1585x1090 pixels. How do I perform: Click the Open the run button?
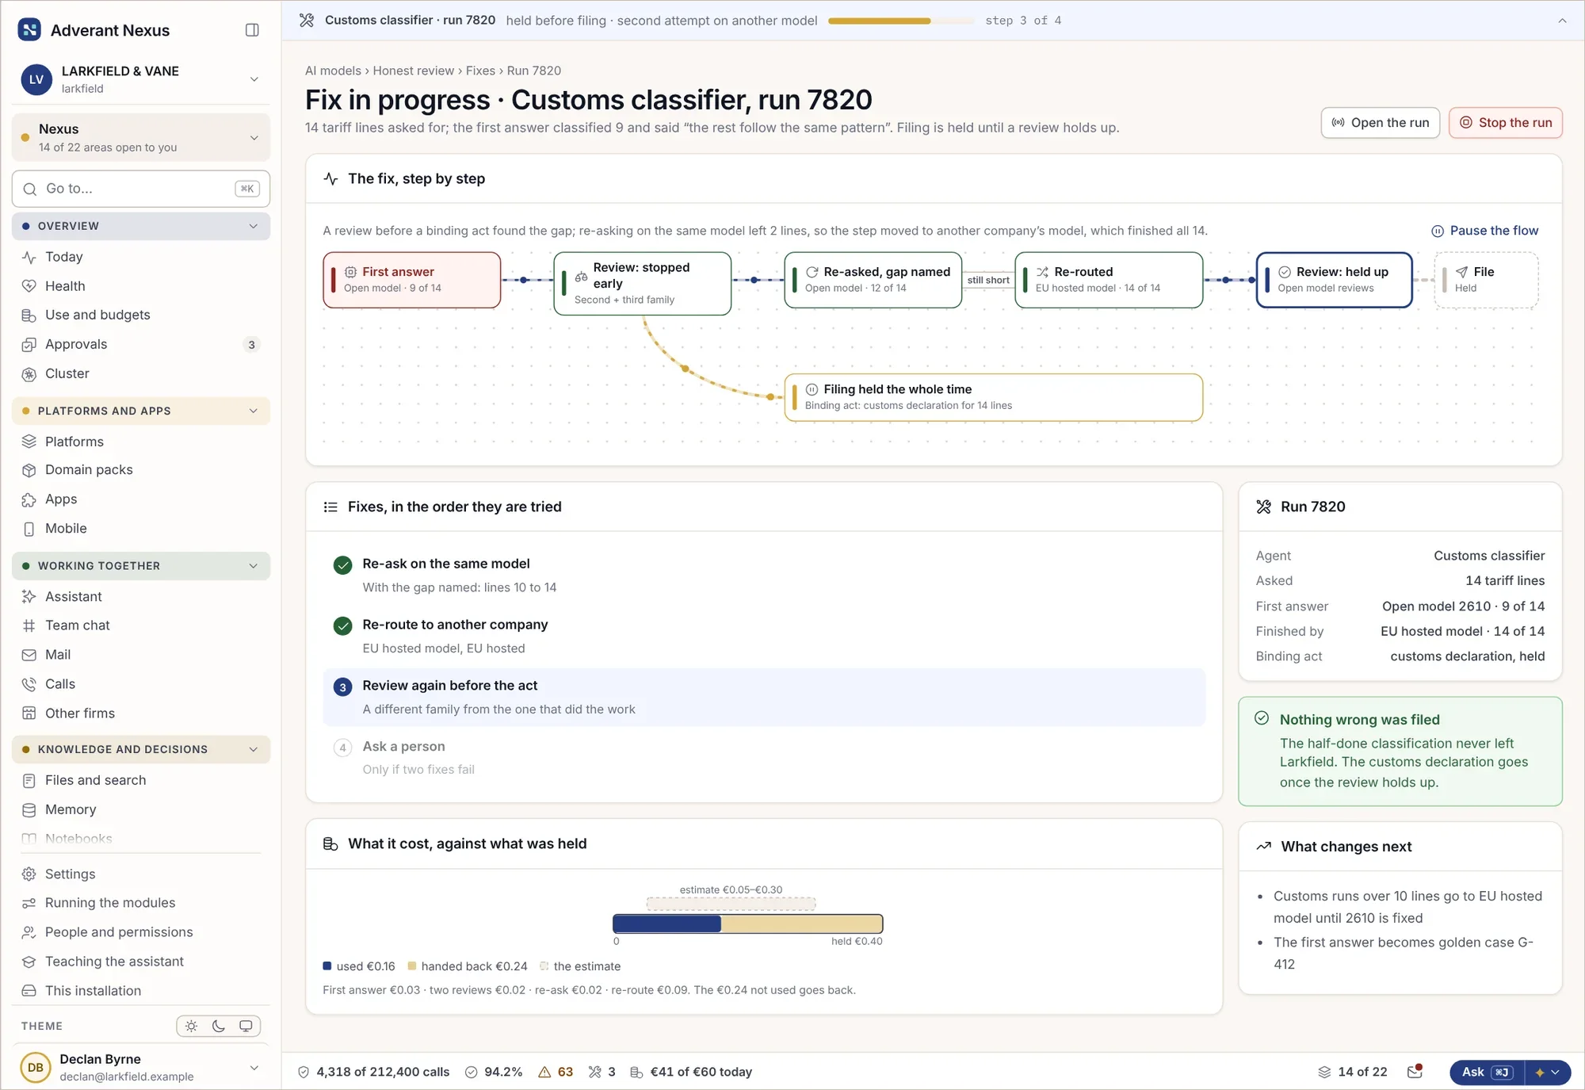[1381, 123]
